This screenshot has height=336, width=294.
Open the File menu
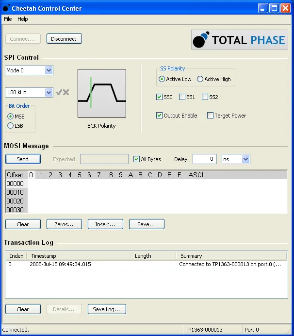[8, 19]
